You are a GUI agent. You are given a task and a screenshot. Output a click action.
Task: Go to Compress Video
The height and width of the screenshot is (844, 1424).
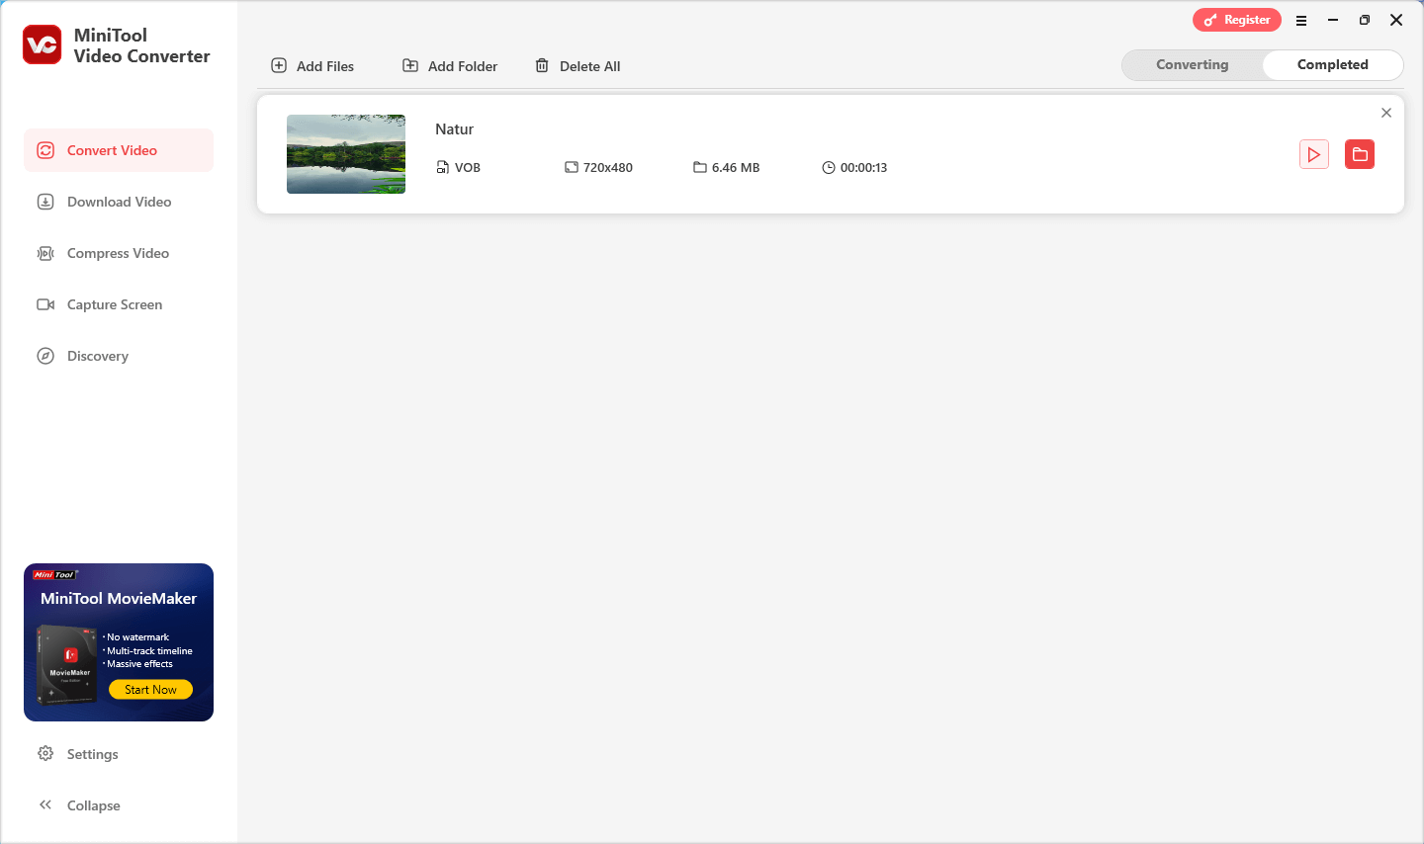[x=119, y=253]
